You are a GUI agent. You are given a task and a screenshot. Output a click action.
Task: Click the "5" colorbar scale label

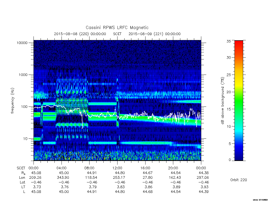(230, 144)
